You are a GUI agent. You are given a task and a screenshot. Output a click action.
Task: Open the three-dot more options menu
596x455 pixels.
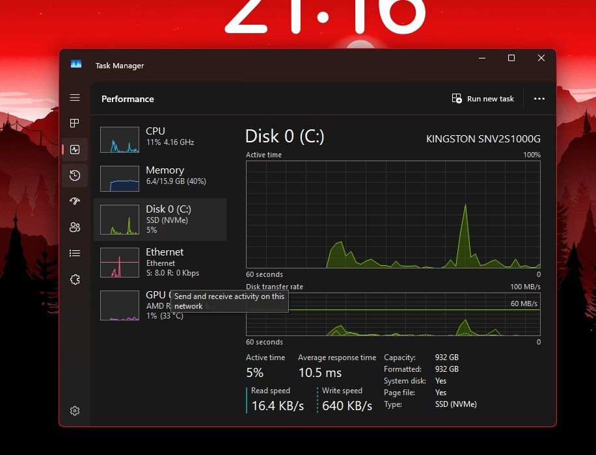[x=539, y=99]
